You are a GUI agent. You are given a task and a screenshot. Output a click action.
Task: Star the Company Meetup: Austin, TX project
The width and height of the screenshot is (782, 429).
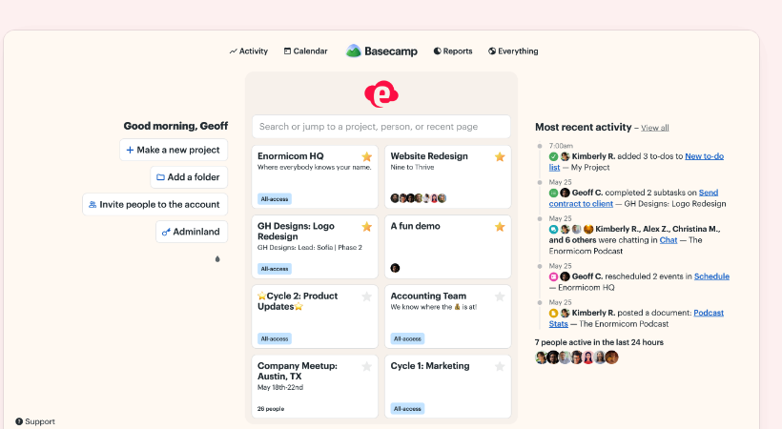pos(366,366)
